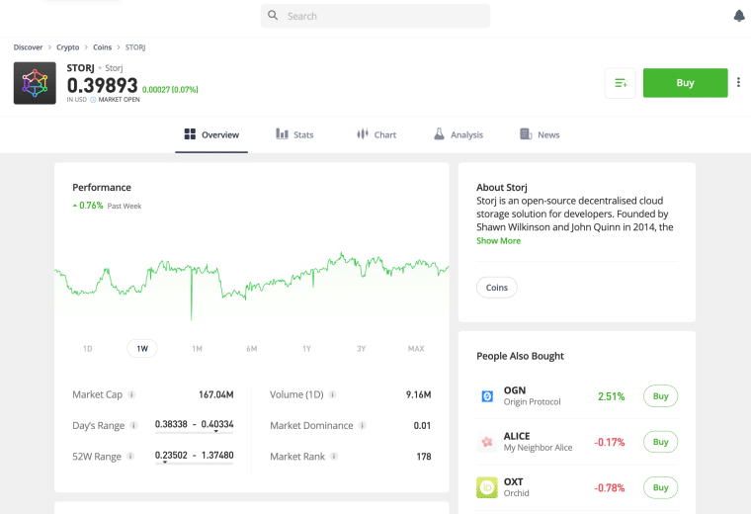Click the STORJ coin logo
Image resolution: width=751 pixels, height=514 pixels.
[x=35, y=83]
